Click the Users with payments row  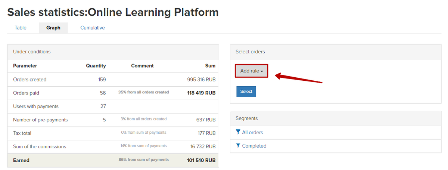click(x=113, y=106)
